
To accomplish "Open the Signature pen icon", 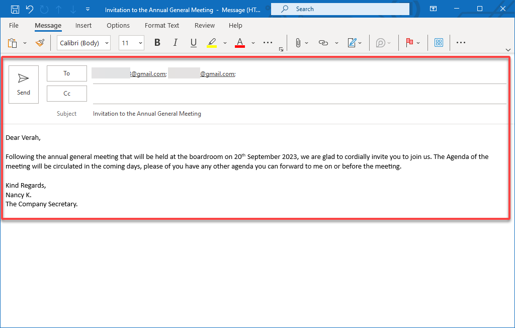I will [352, 43].
